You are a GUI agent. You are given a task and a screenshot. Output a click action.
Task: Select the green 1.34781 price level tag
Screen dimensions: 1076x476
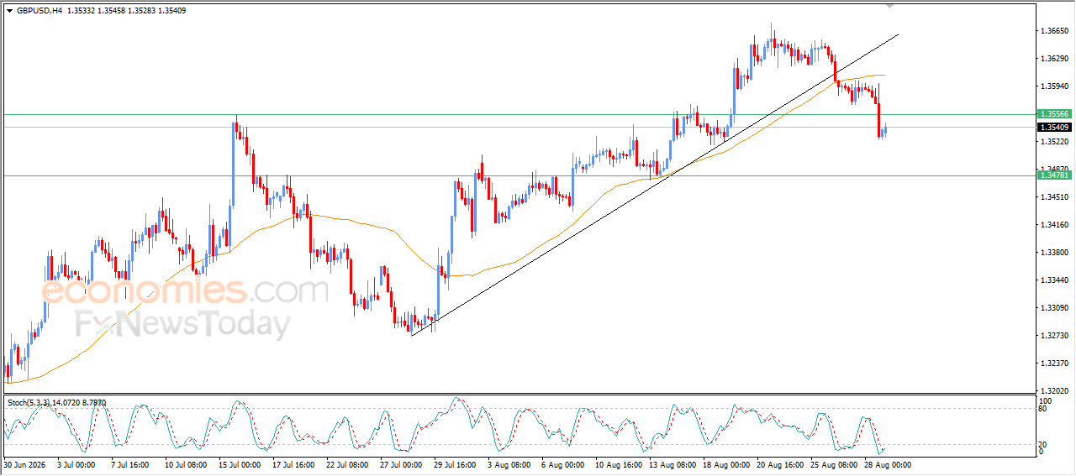coord(1053,175)
